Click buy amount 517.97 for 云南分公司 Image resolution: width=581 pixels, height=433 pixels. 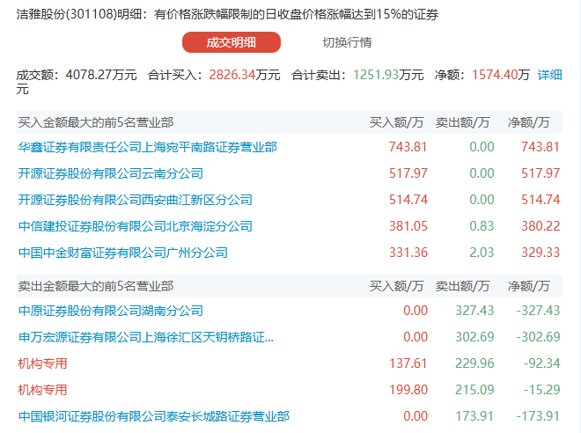pyautogui.click(x=408, y=173)
